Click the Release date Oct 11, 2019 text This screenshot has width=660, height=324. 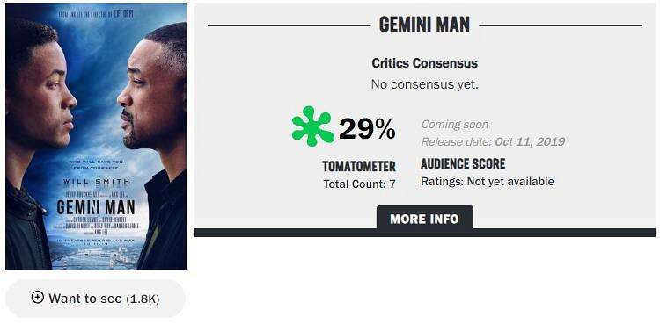[493, 141]
